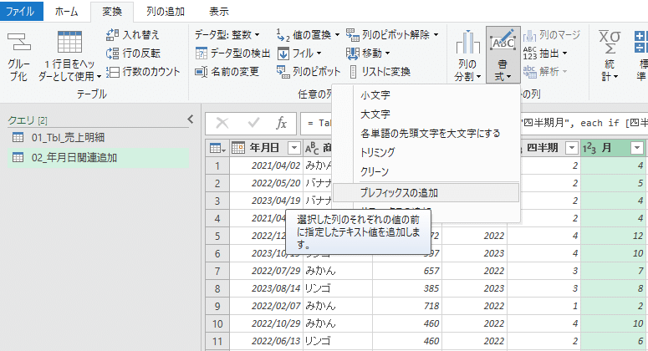The height and width of the screenshot is (351, 648).
Task: Select プレフィックスの追加 menu item
Action: pyautogui.click(x=426, y=193)
